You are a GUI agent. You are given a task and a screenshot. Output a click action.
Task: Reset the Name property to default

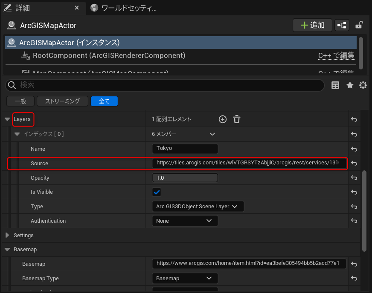tap(354, 149)
